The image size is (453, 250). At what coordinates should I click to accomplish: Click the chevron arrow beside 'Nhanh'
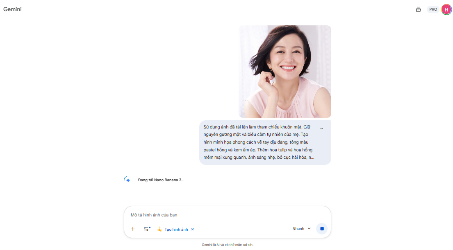coord(309,229)
